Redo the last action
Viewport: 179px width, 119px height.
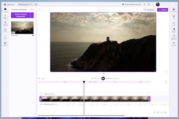(44, 10)
